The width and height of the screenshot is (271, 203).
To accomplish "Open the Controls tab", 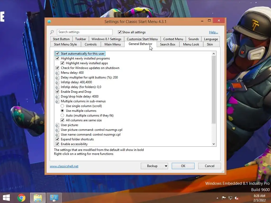I will point(91,44).
